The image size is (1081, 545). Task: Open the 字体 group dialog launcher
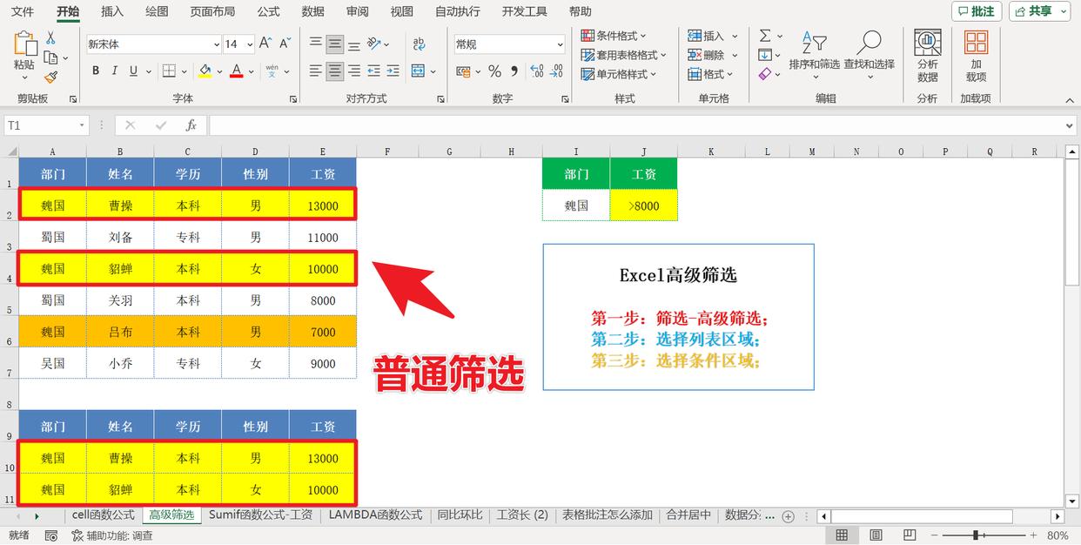click(x=292, y=99)
